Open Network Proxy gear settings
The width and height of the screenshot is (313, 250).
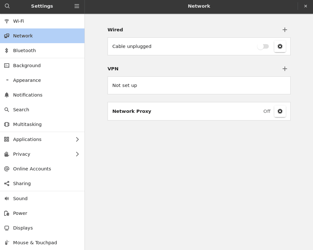pyautogui.click(x=280, y=111)
